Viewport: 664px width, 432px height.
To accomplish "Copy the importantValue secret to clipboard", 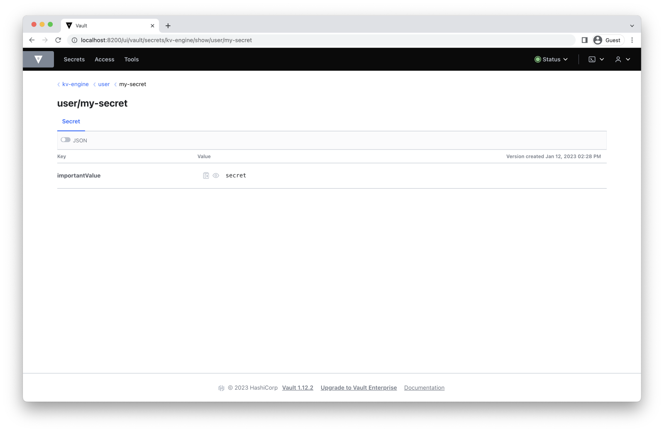I will (206, 176).
